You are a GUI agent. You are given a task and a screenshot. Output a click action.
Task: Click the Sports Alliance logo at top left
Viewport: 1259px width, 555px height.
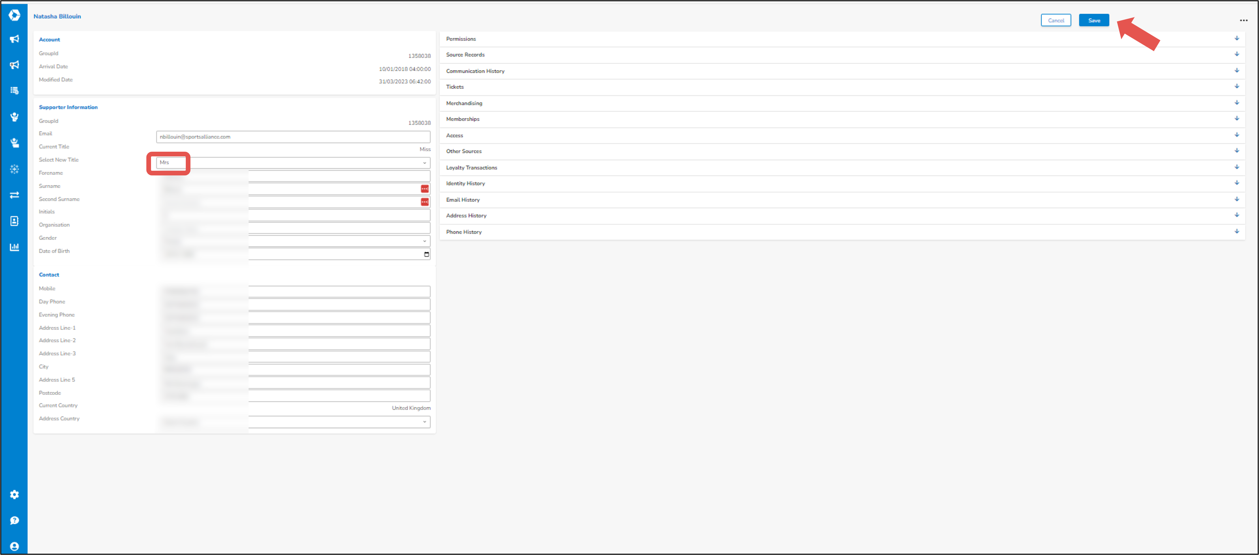click(14, 15)
